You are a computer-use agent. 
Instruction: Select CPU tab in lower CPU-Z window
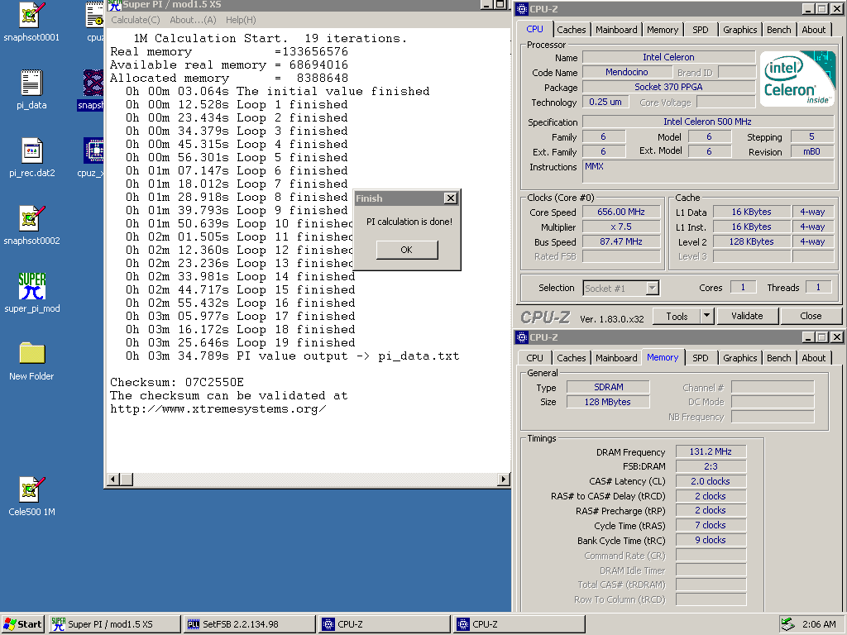tap(534, 358)
